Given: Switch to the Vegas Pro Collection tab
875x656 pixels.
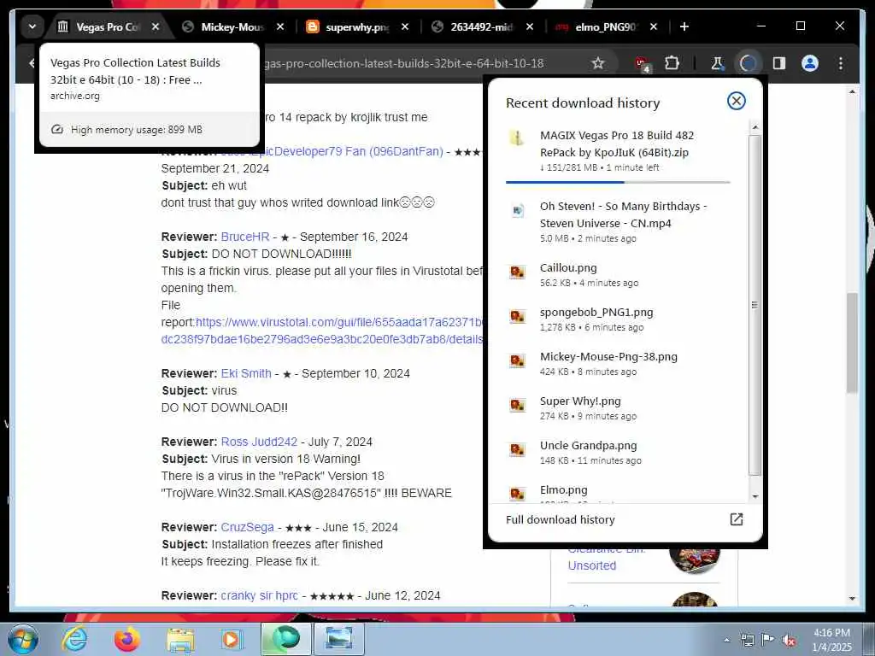Looking at the screenshot, I should tap(109, 26).
